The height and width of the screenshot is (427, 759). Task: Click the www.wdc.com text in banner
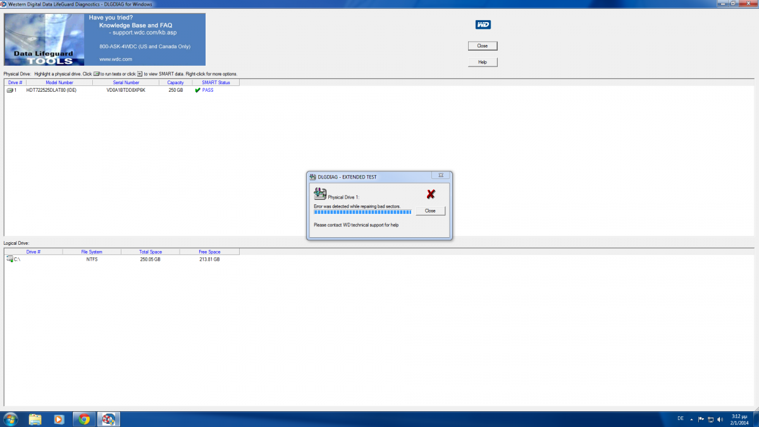[x=116, y=59]
